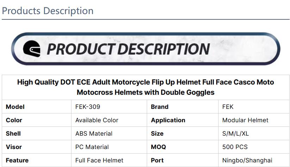Click the Visor label cell

pos(37,147)
